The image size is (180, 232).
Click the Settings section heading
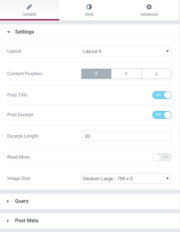pos(24,32)
